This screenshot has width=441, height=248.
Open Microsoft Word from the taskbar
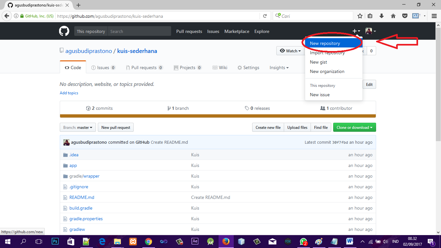pos(350,241)
